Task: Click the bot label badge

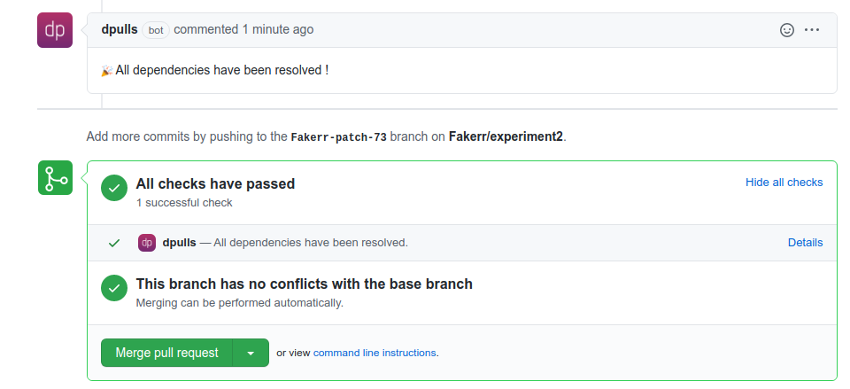Action: (156, 30)
